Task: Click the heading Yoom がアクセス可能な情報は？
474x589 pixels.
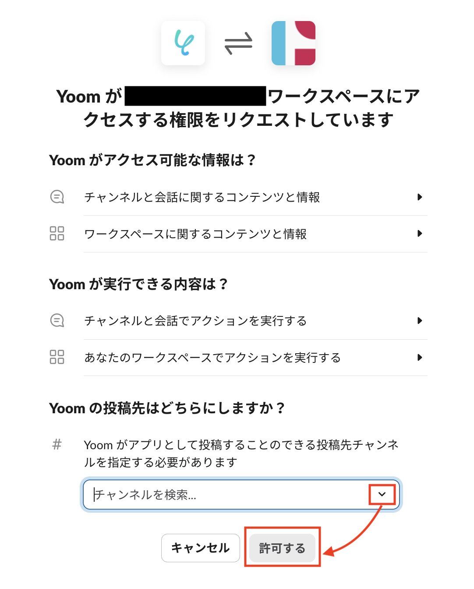Action: click(x=153, y=160)
